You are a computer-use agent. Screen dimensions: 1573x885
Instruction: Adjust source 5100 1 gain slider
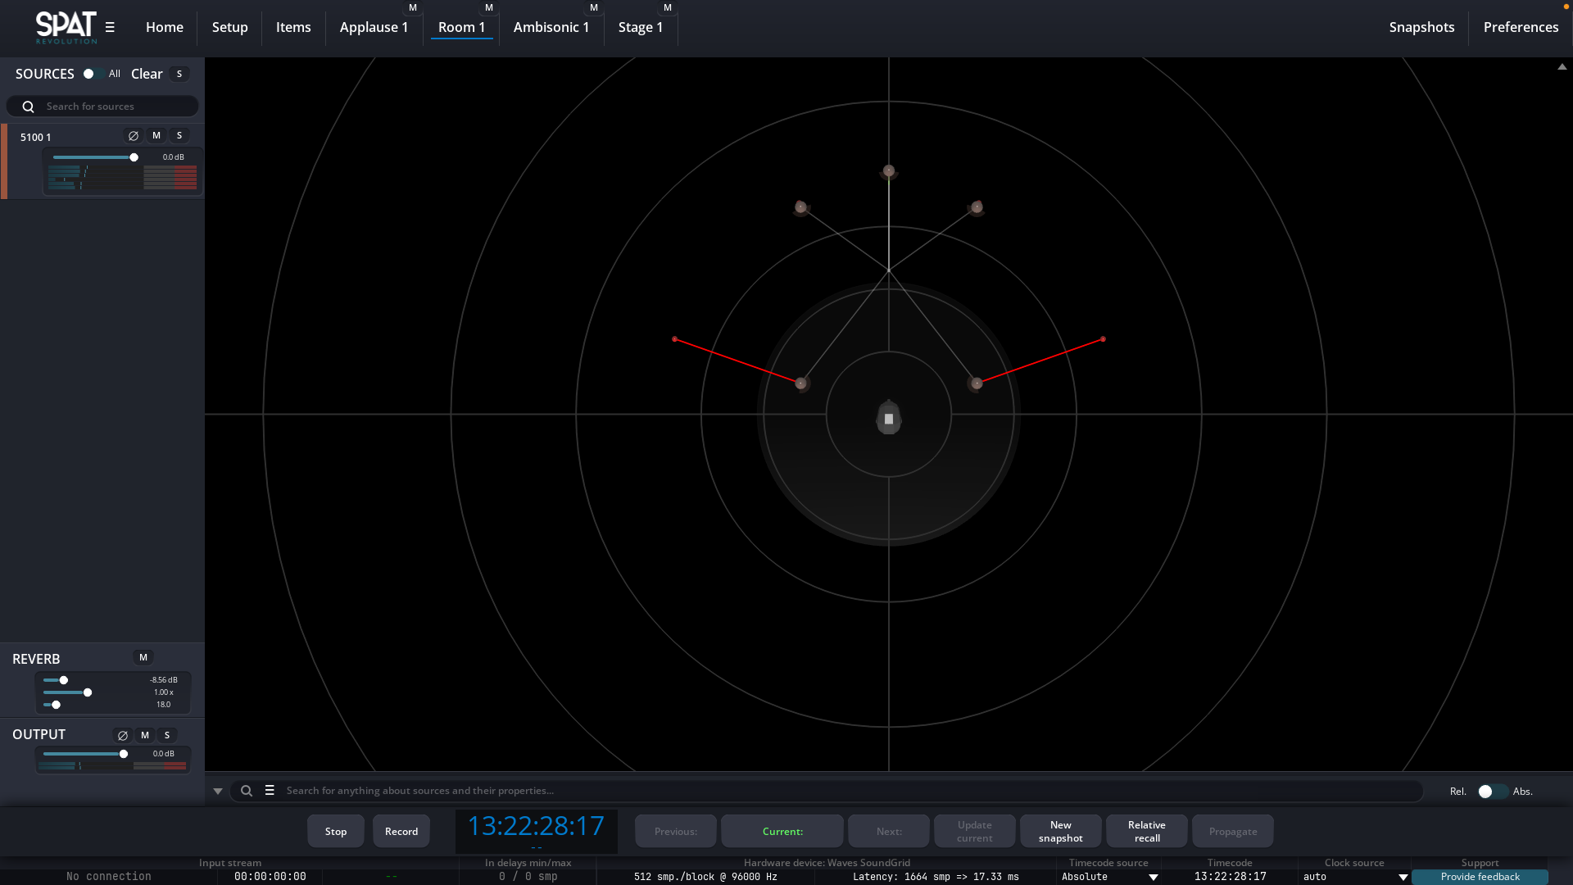[x=134, y=157]
